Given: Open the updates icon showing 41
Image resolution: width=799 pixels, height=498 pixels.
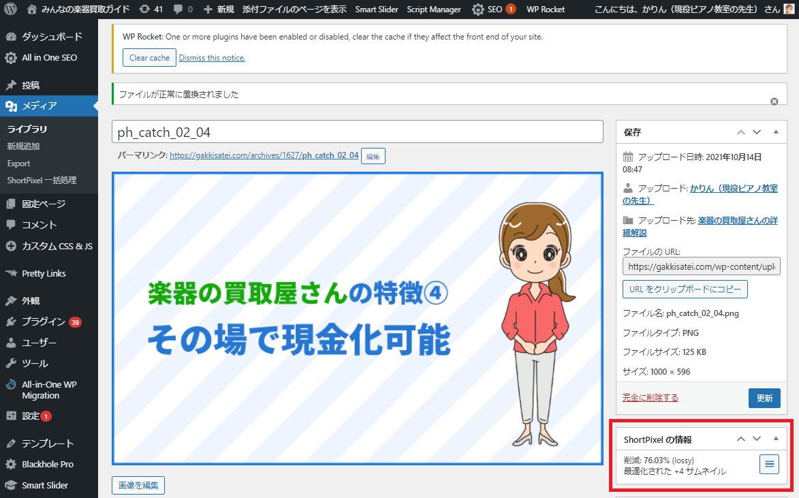Looking at the screenshot, I should (x=145, y=10).
